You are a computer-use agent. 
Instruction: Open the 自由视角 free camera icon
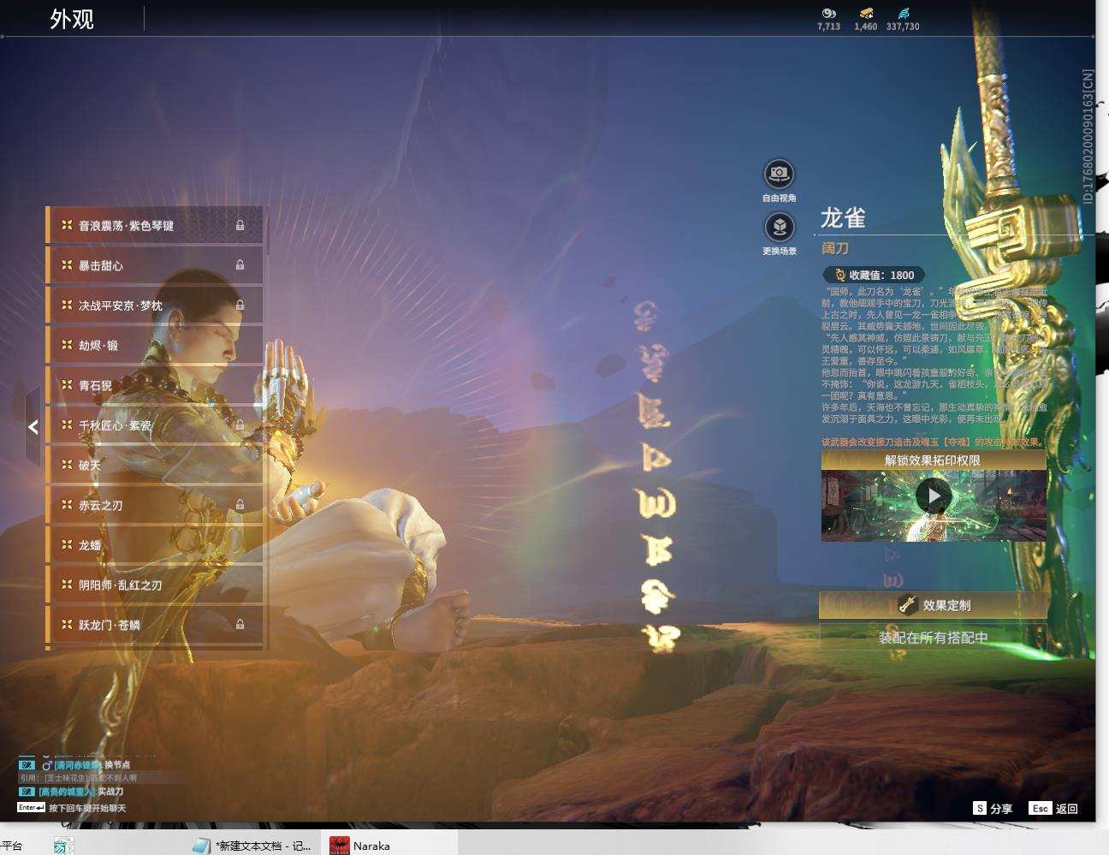tap(779, 174)
